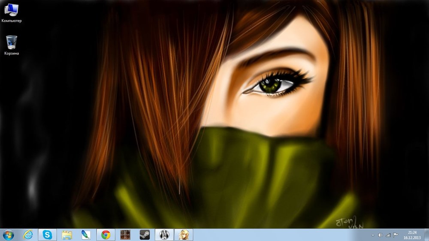The width and height of the screenshot is (429, 241).
Task: Open the volume speaker control in tray
Action: point(380,235)
